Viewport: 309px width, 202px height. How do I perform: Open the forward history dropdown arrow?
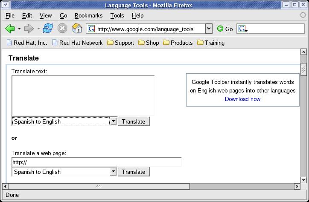[x=38, y=29]
